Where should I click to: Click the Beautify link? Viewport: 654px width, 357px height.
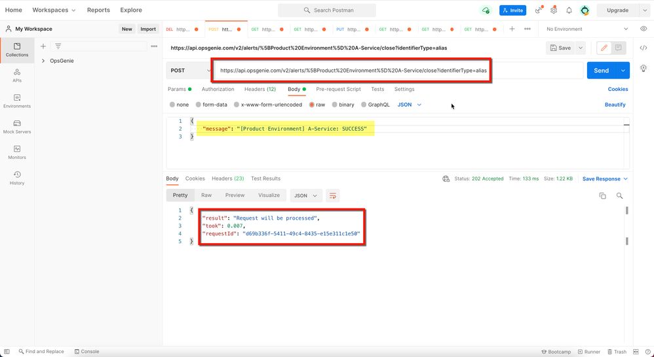615,105
